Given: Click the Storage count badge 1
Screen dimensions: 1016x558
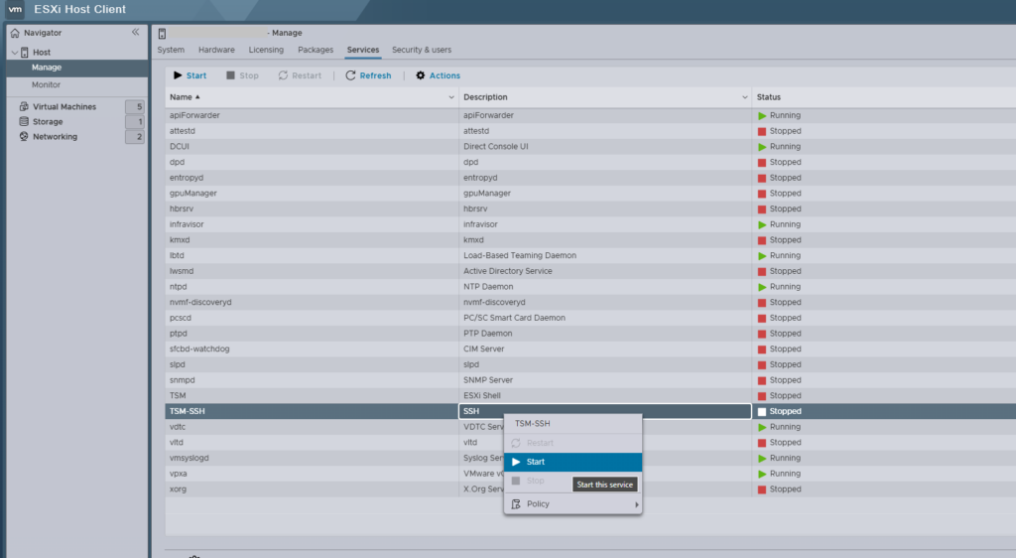Looking at the screenshot, I should coord(135,122).
